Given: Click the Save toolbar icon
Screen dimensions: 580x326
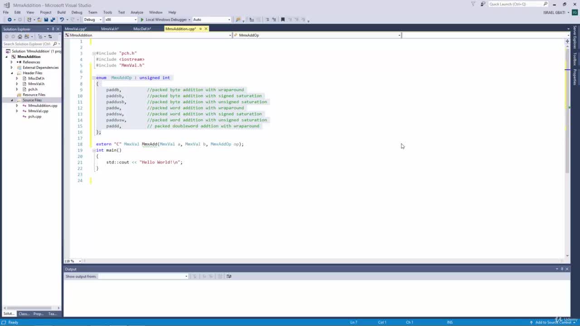Looking at the screenshot, I should [x=46, y=19].
